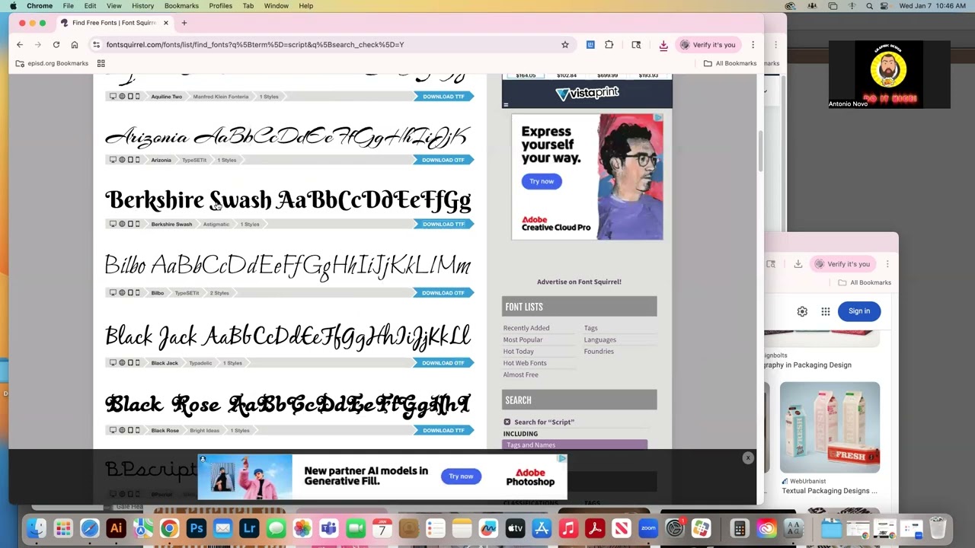Open the Recently Added font list
Viewport: 975px width, 548px height.
526,328
